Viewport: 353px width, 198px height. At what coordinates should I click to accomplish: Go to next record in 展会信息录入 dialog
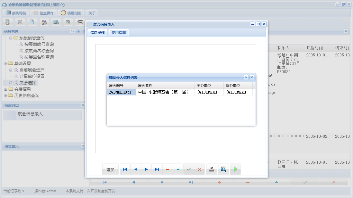146,169
